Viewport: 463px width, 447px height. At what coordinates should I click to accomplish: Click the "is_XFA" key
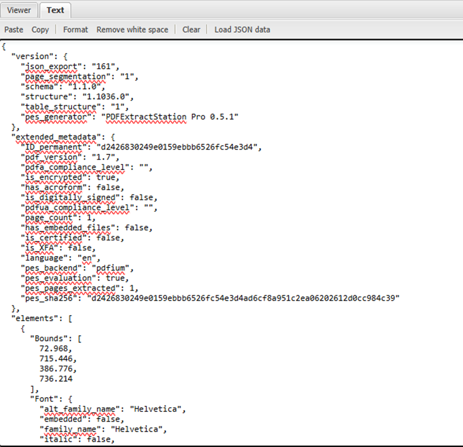39,247
